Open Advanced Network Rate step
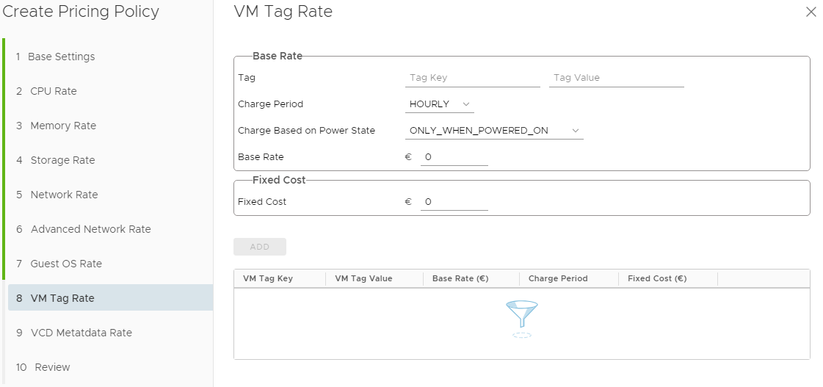Viewport: 823px width, 387px height. 90,229
